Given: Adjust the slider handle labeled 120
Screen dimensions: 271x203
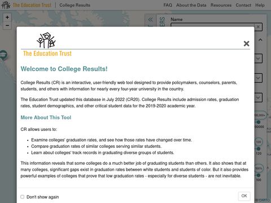Looking at the screenshot, I should pyautogui.click(x=259, y=149).
